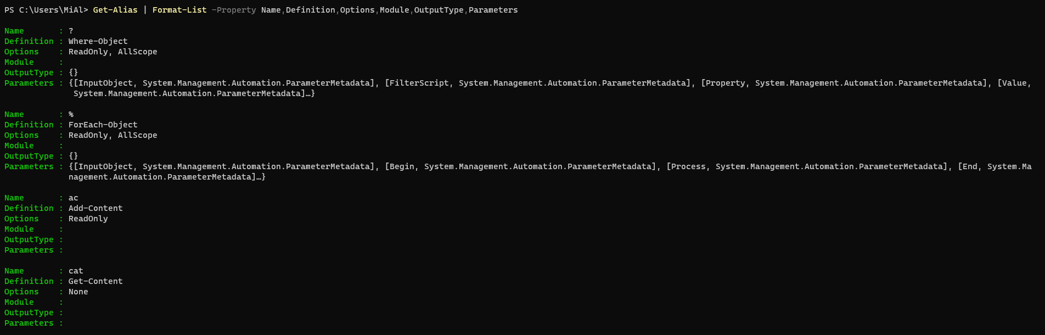Click the empty {} OutputType of Where-Object

[73, 72]
